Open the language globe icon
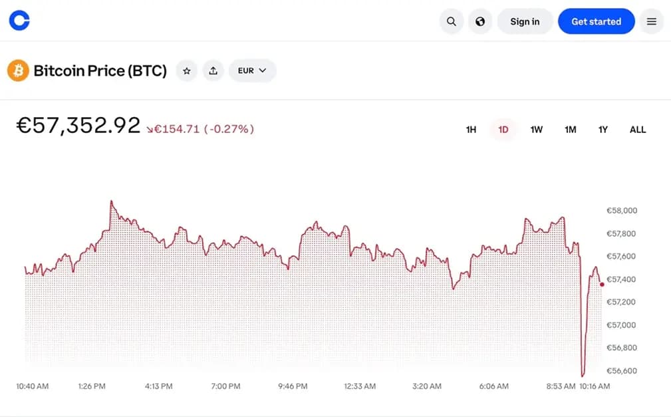 (x=480, y=21)
